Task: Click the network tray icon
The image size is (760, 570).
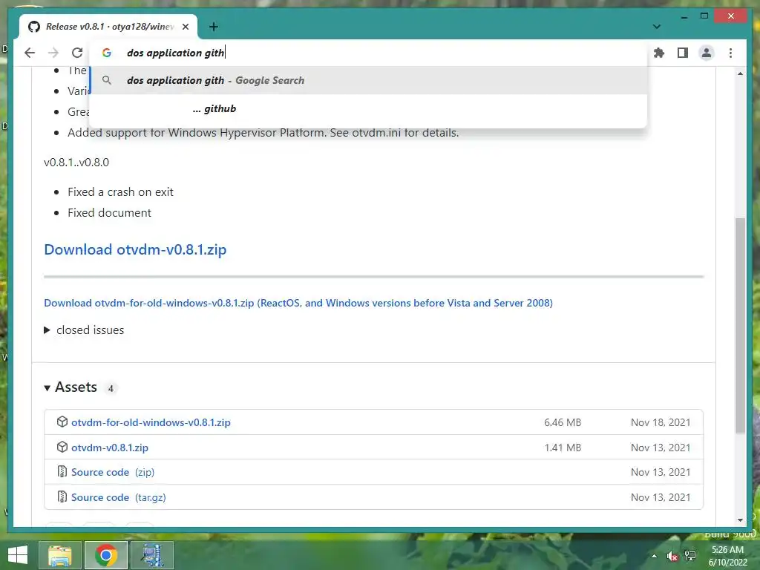Action: 690,556
